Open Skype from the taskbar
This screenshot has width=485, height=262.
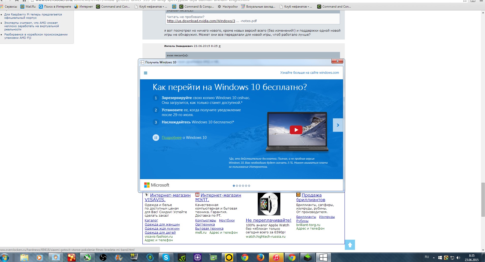pos(166,258)
